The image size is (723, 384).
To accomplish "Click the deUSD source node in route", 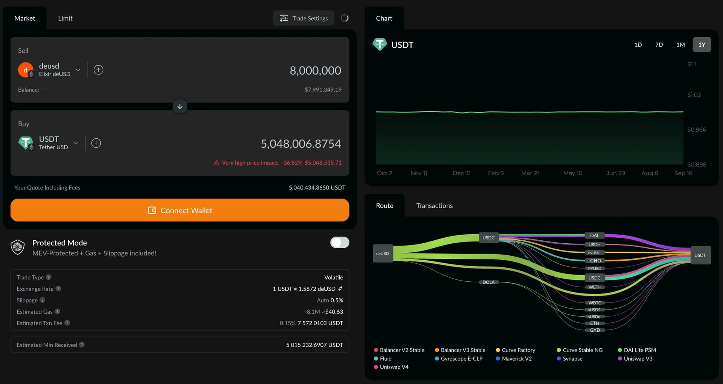I will [383, 253].
